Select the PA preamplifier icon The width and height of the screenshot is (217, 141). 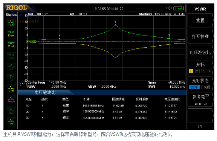coord(11,78)
